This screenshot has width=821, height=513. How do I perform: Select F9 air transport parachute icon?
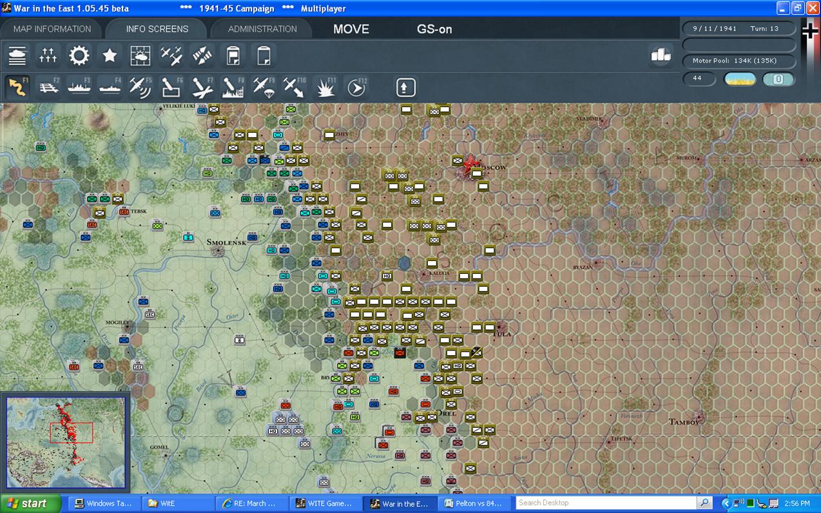pos(264,87)
